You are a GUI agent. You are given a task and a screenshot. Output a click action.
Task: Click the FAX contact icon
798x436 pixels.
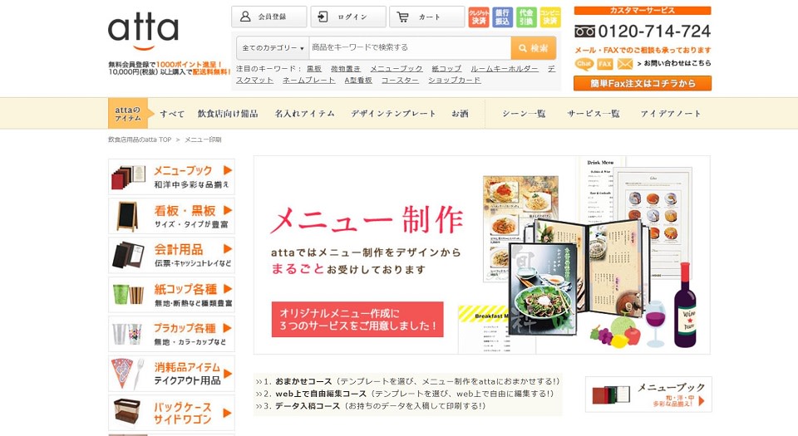[x=605, y=63]
